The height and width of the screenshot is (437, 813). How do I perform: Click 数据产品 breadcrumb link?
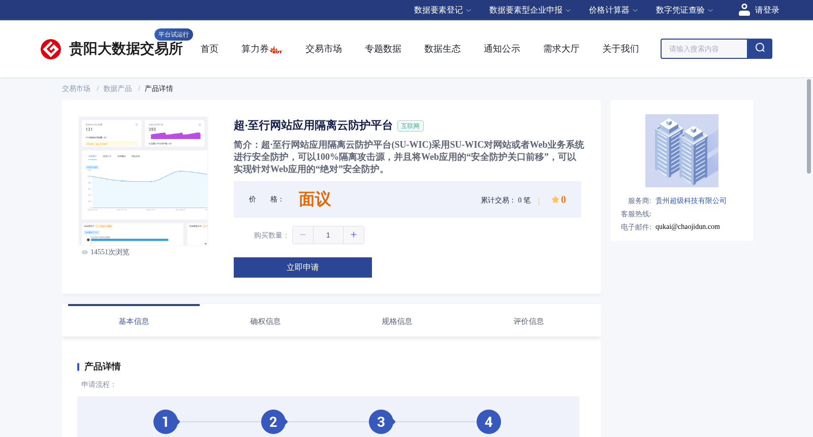click(x=118, y=89)
